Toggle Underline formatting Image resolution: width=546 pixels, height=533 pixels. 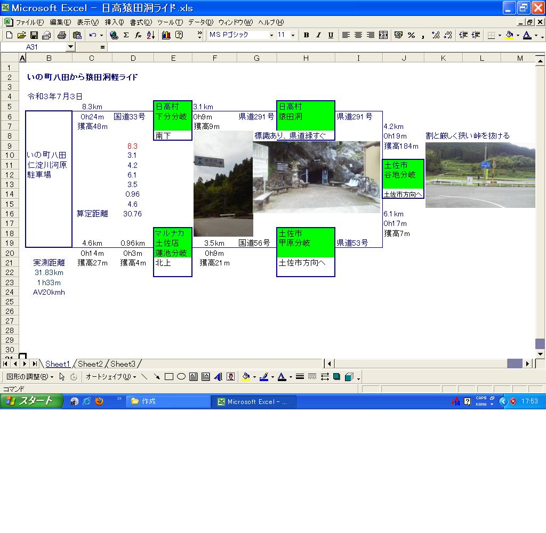click(x=331, y=35)
